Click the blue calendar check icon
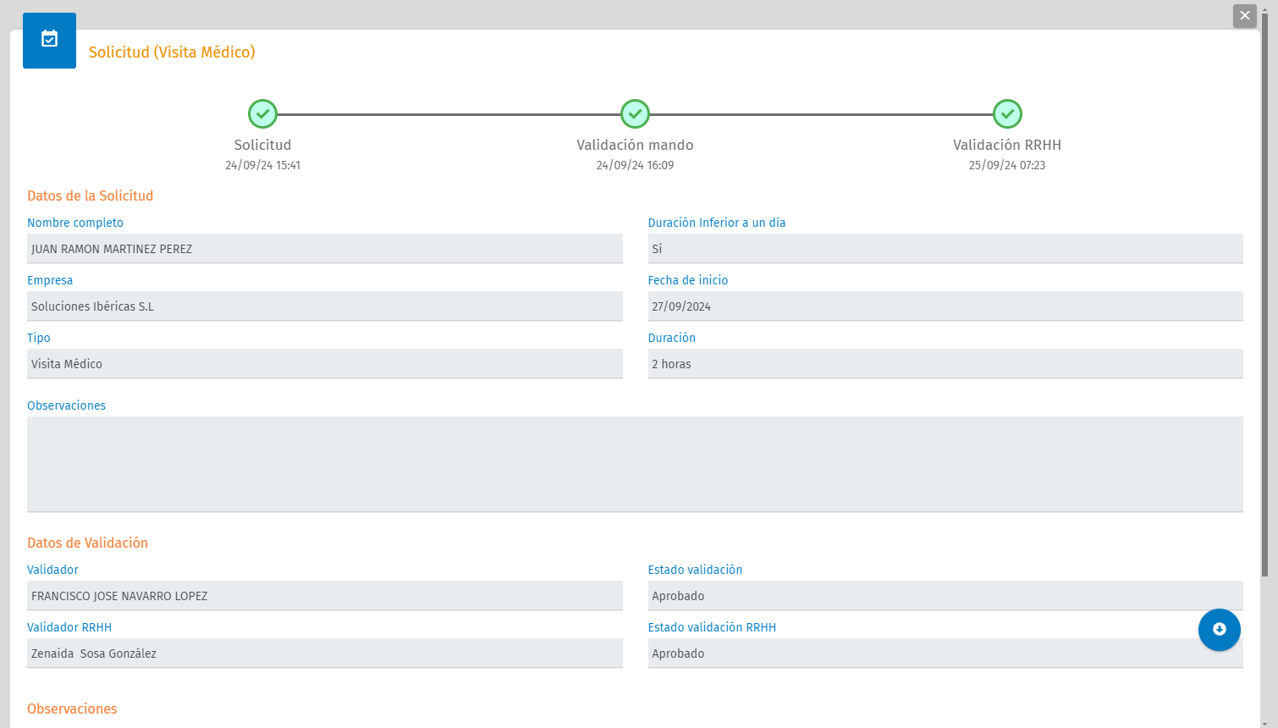1278x728 pixels. (x=49, y=40)
